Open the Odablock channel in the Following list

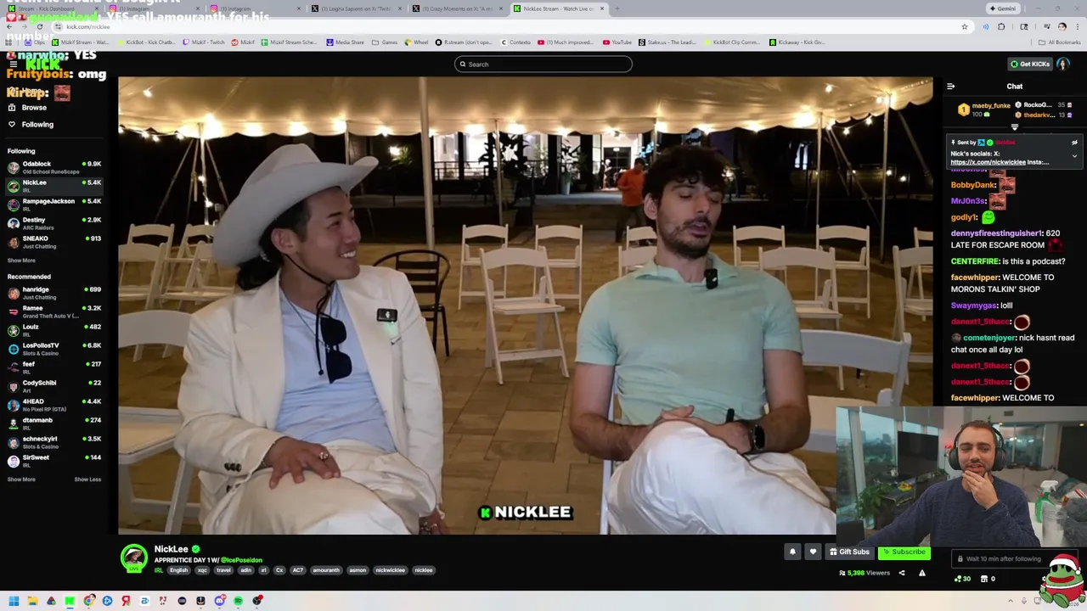(54, 167)
